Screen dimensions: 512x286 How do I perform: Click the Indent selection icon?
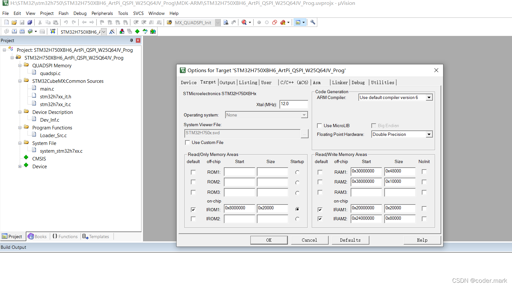tap(136, 22)
